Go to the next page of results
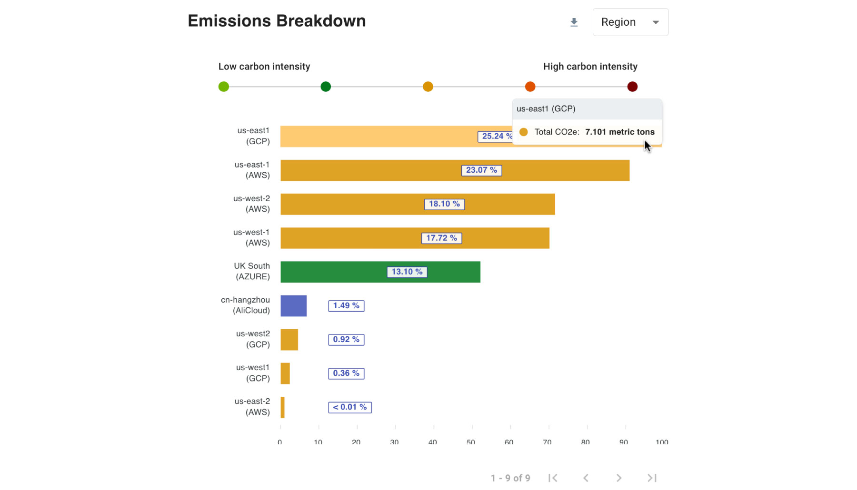Image resolution: width=857 pixels, height=490 pixels. [x=619, y=478]
